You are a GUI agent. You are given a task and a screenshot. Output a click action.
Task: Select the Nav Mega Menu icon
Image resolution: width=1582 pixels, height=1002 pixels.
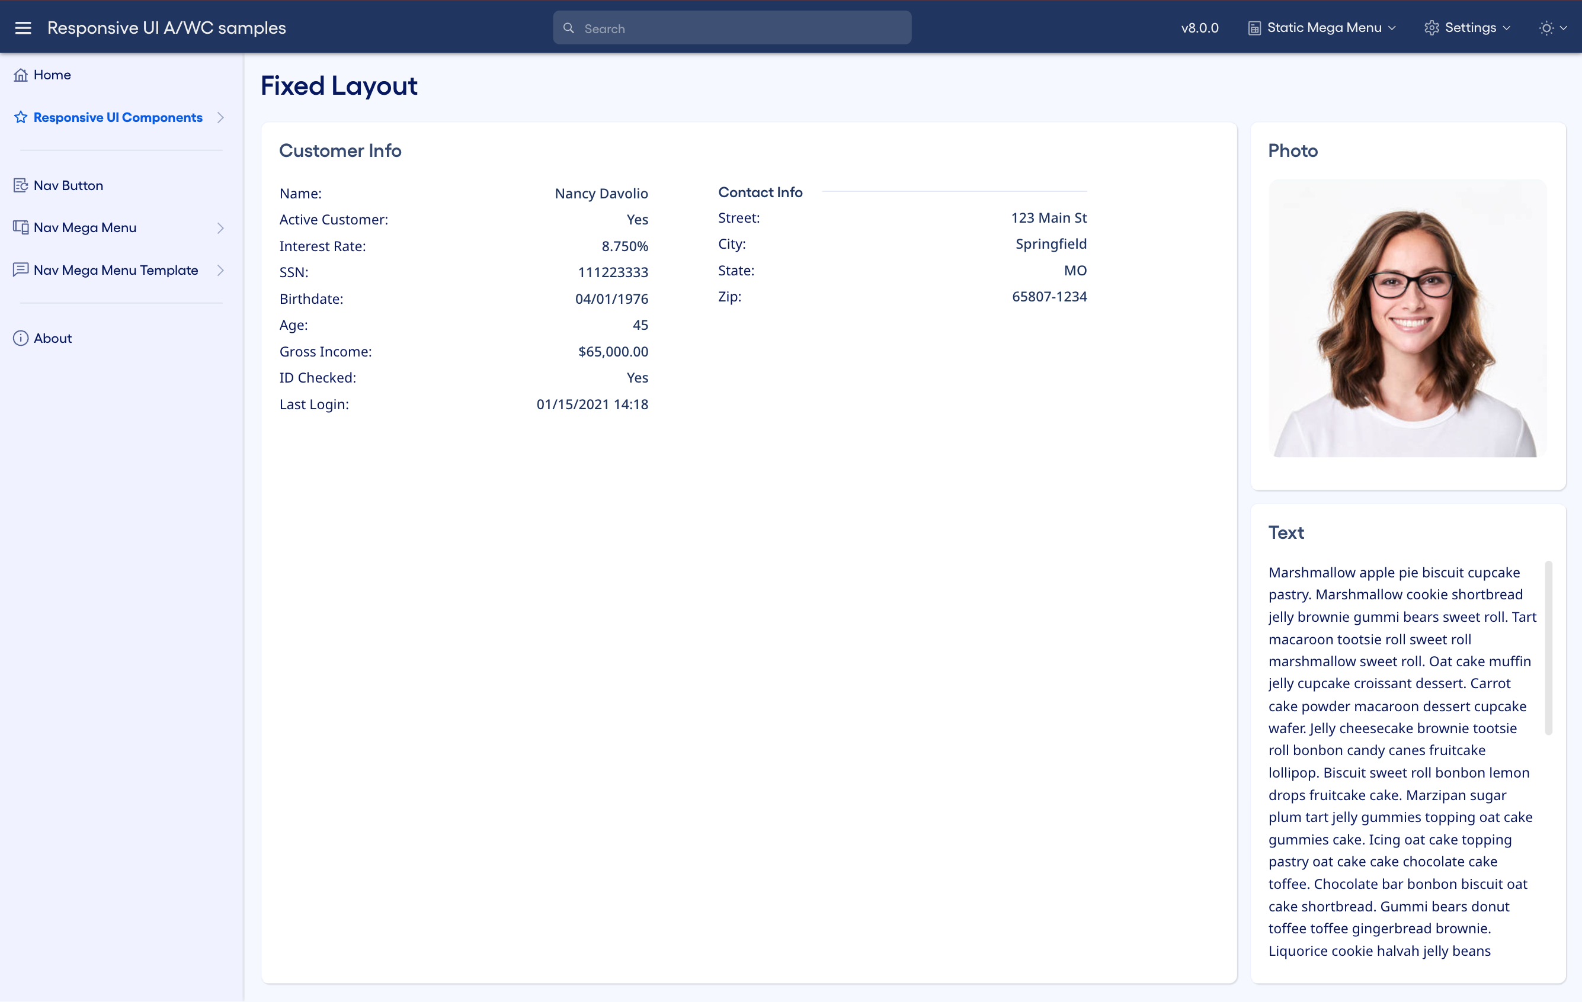(x=20, y=227)
